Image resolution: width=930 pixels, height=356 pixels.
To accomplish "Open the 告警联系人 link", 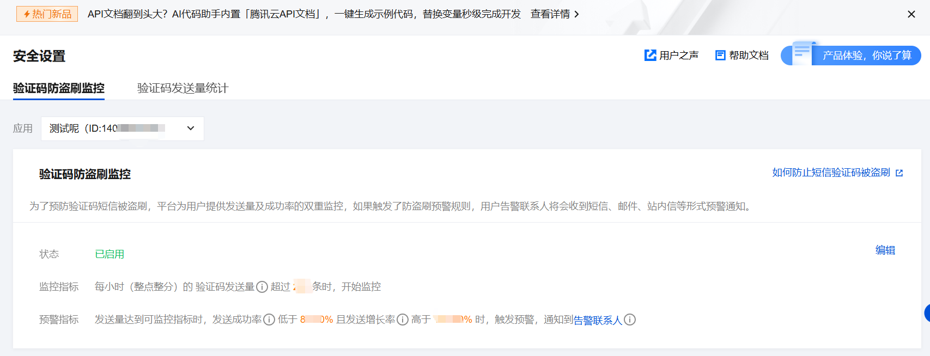I will pos(598,320).
